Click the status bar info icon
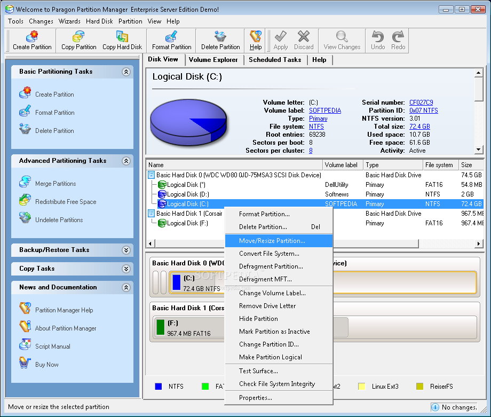The image size is (491, 417). tap(435, 407)
